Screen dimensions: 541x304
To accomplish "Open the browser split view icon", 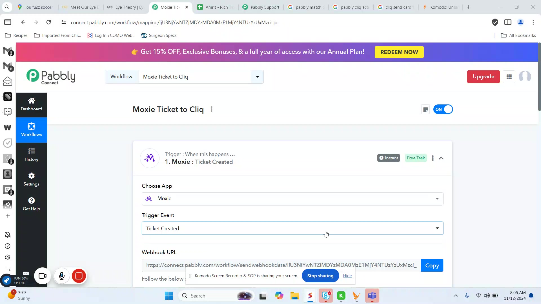I will [x=508, y=22].
